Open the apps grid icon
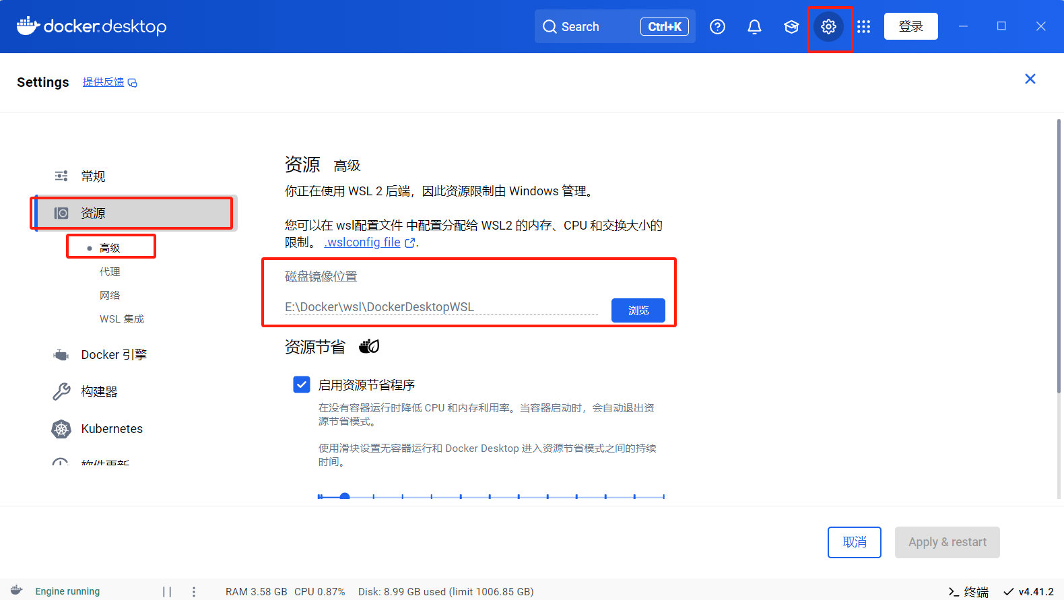Viewport: 1064px width, 600px height. pos(864,26)
